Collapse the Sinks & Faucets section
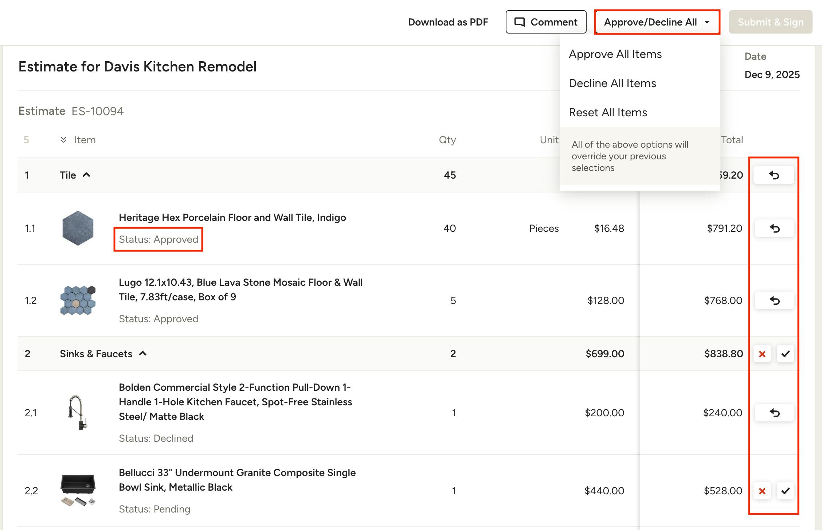 click(x=143, y=354)
